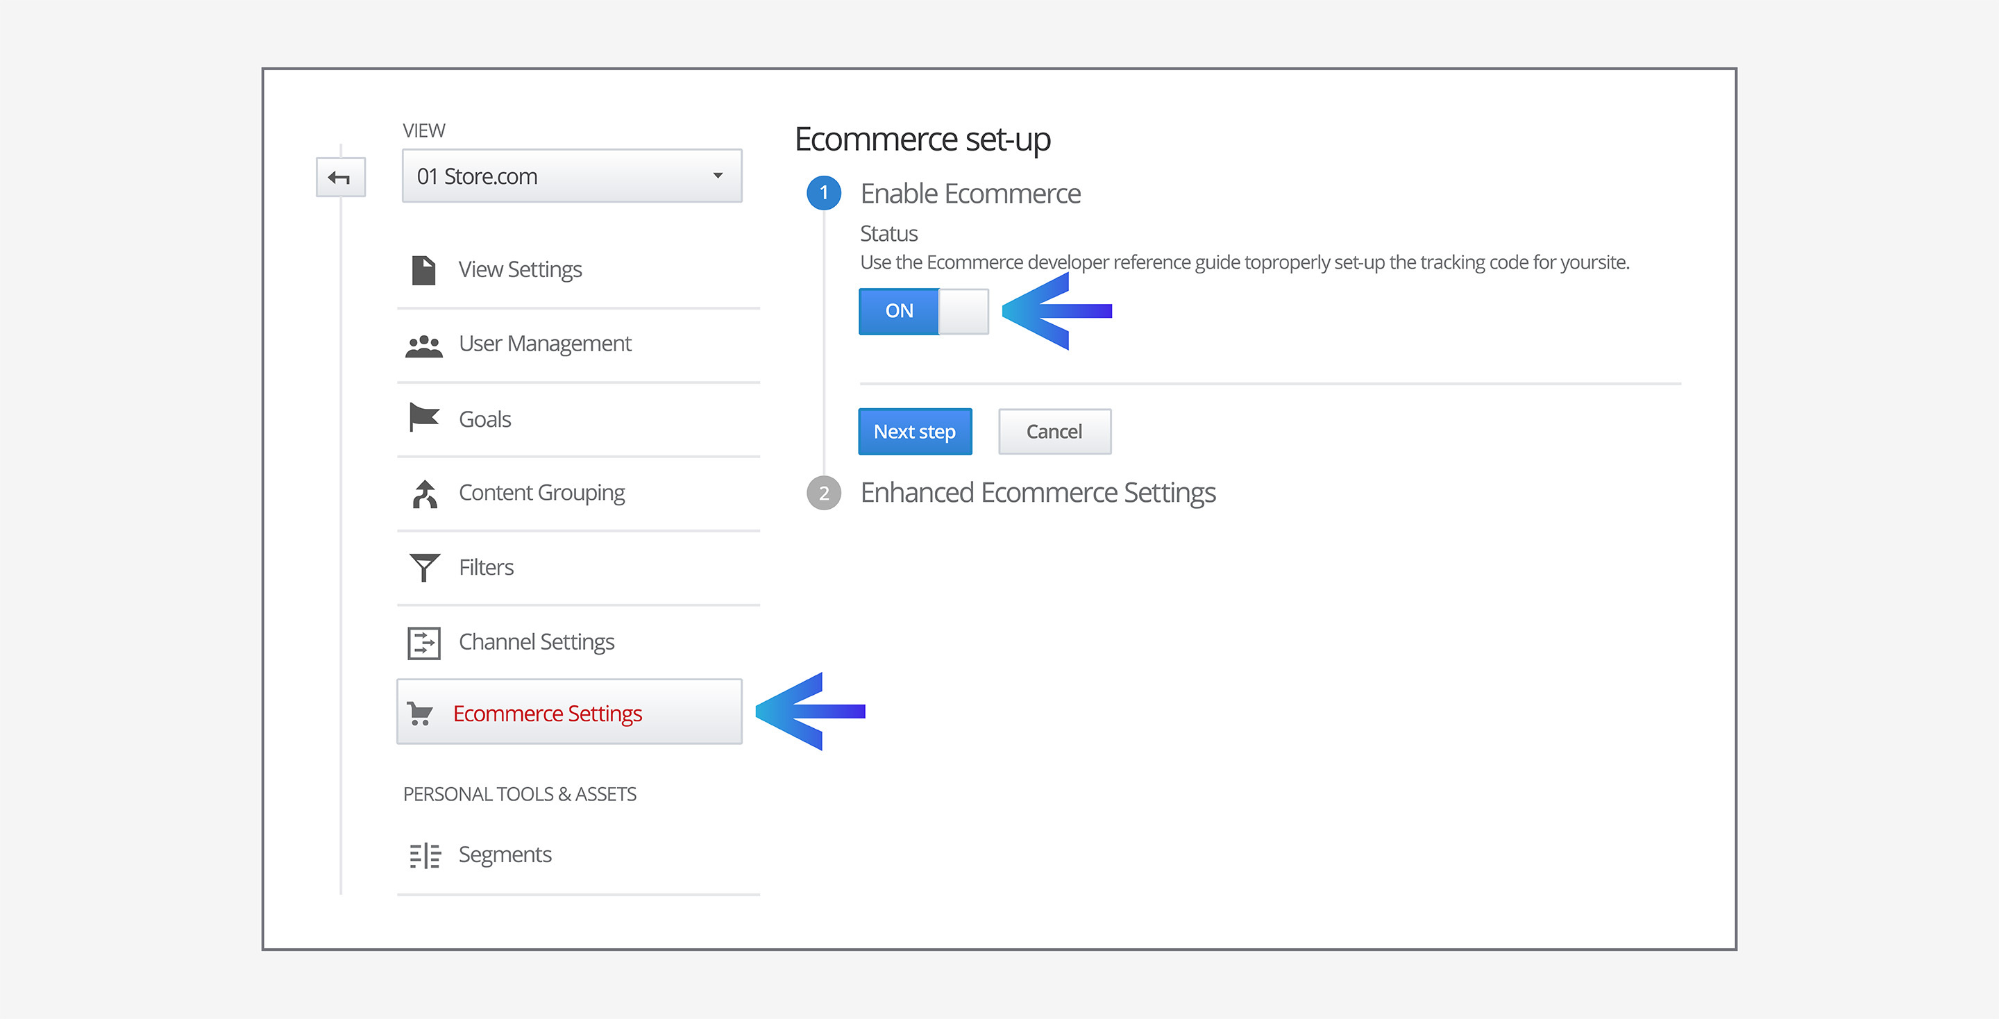Image resolution: width=1999 pixels, height=1019 pixels.
Task: Click the Goals flag icon
Action: click(x=423, y=419)
